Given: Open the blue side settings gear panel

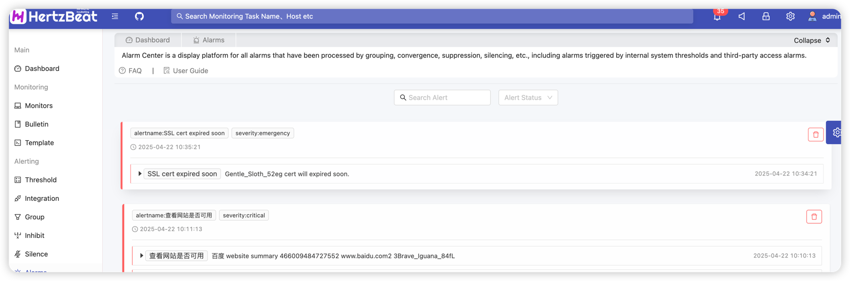Looking at the screenshot, I should click(836, 132).
